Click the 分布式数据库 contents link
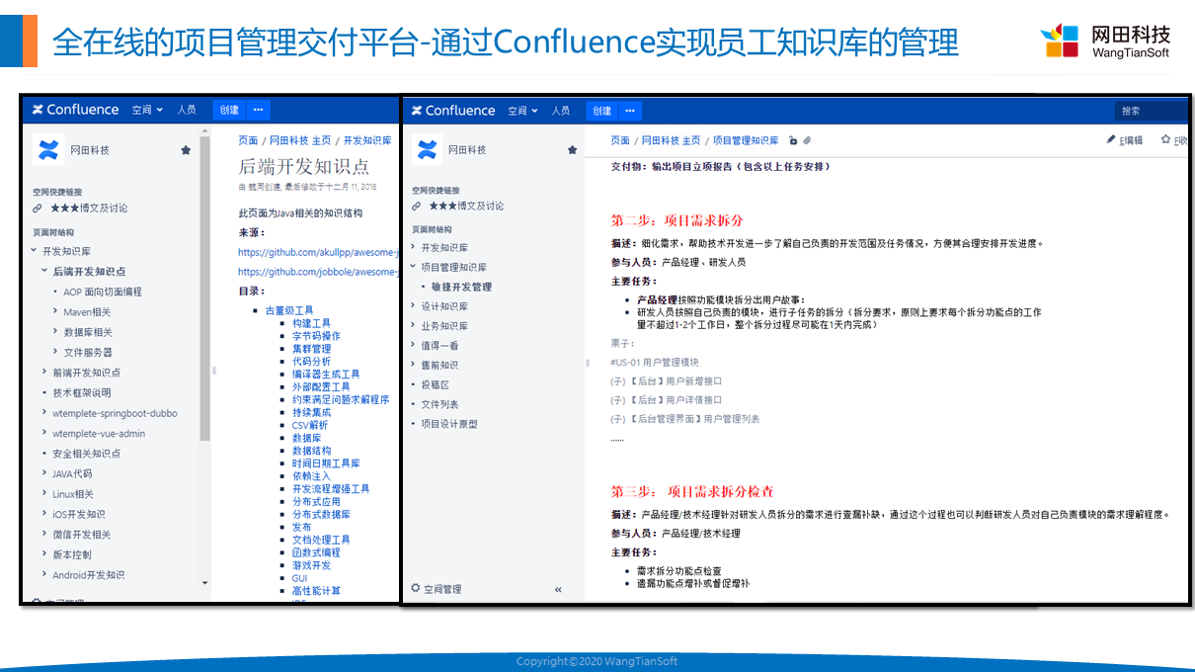Image resolution: width=1195 pixels, height=672 pixels. [x=321, y=515]
